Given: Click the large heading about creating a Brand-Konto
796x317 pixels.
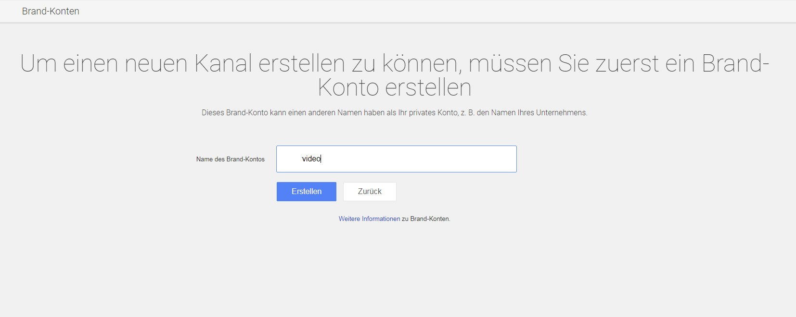Looking at the screenshot, I should (395, 75).
